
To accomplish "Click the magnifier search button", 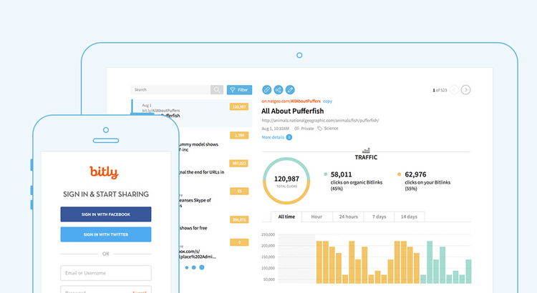I will (217, 89).
